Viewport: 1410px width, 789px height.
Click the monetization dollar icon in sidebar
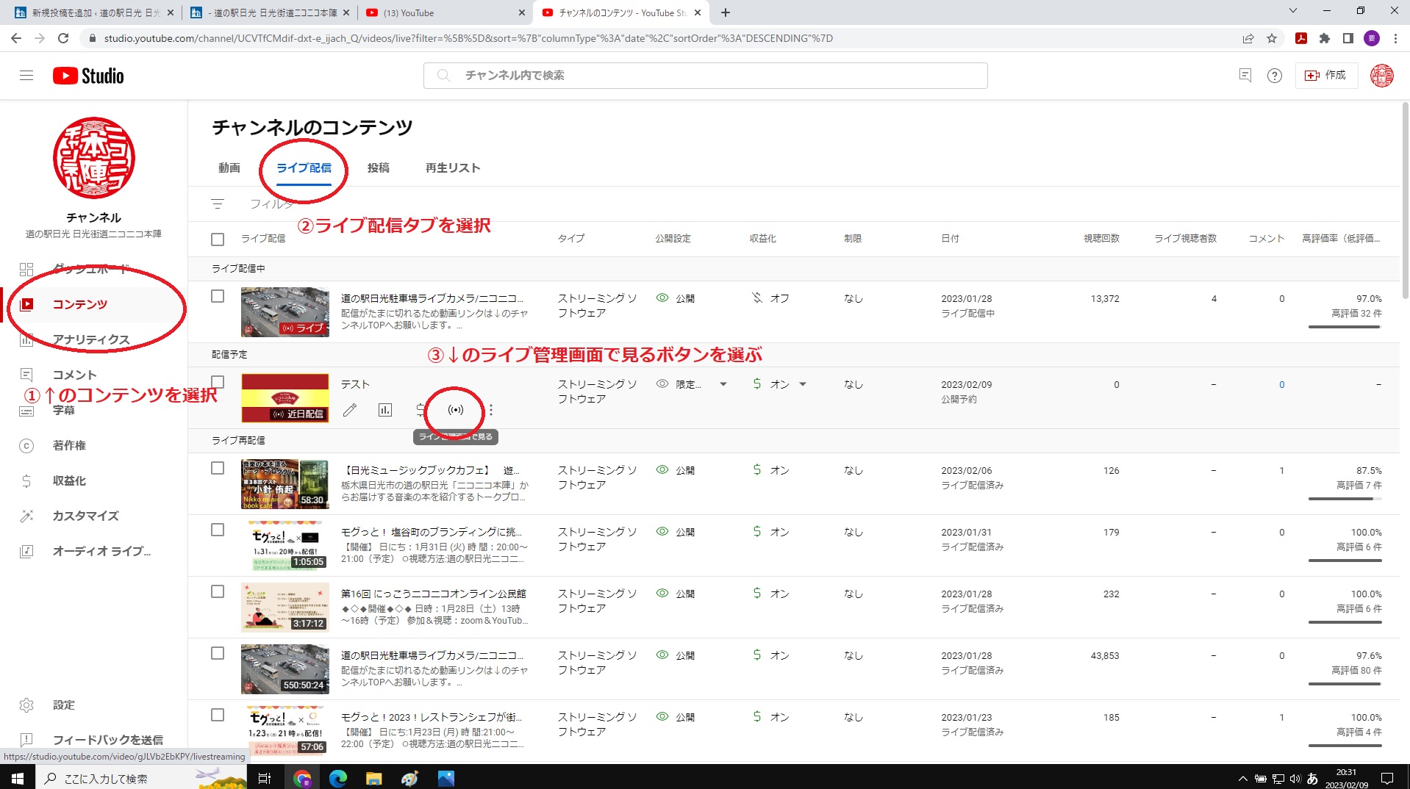26,480
